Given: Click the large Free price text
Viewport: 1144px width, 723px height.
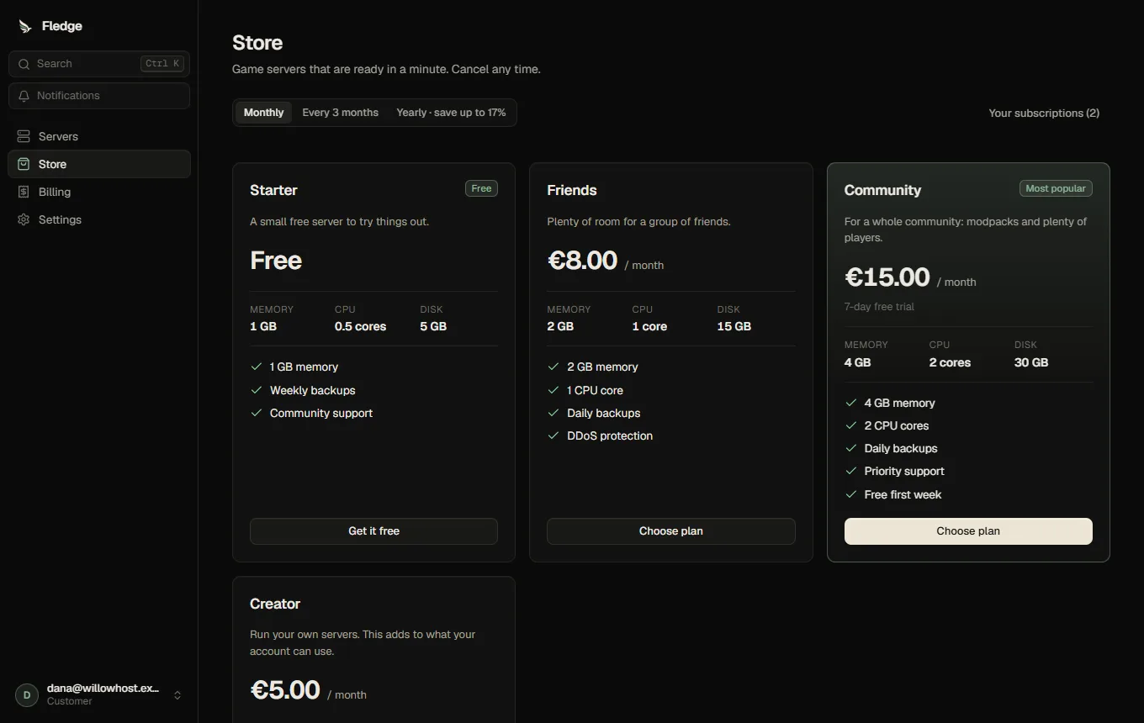Looking at the screenshot, I should point(276,261).
